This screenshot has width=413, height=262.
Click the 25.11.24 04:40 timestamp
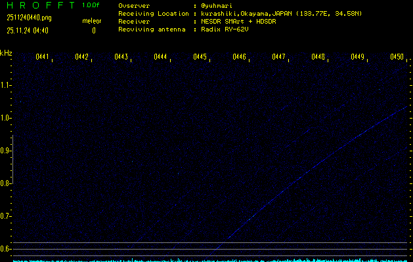click(29, 30)
